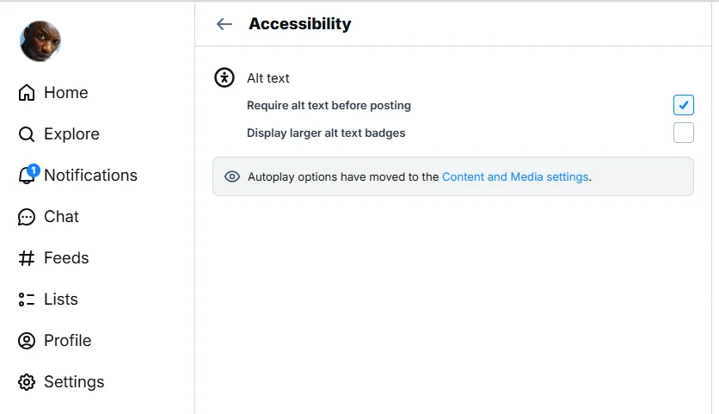The width and height of the screenshot is (719, 414).
Task: Click the Accessibility page heading
Action: (299, 24)
